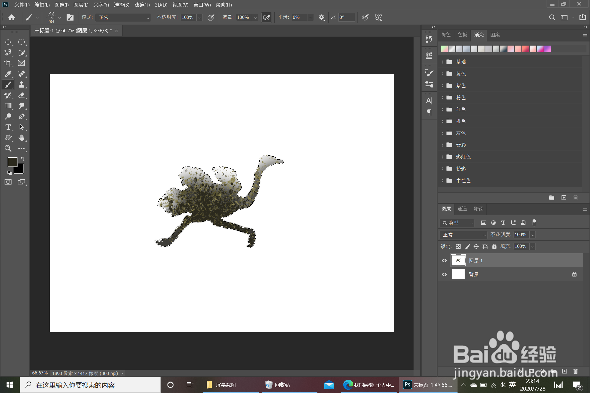Viewport: 590px width, 393px height.
Task: Switch to the 色板 tab
Action: tap(462, 35)
